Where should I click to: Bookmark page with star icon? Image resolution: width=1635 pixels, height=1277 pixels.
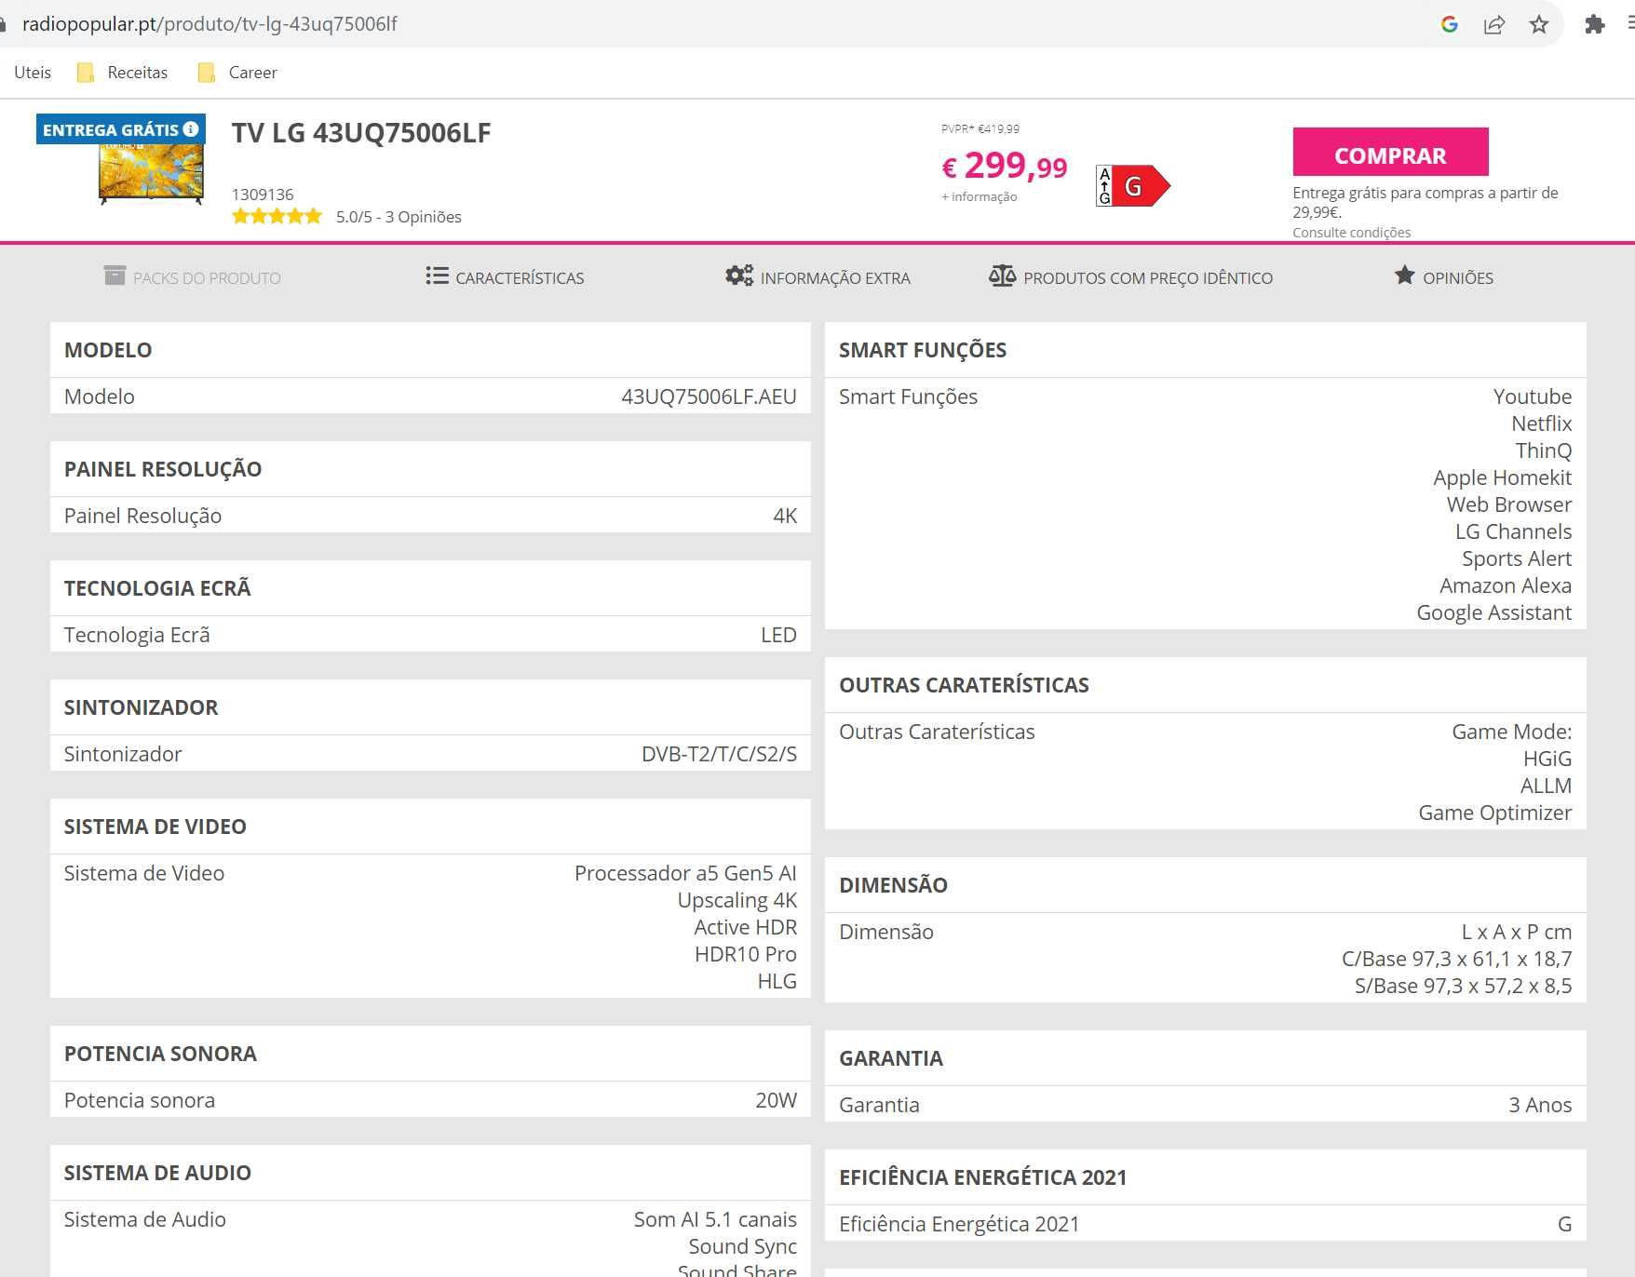click(x=1539, y=24)
